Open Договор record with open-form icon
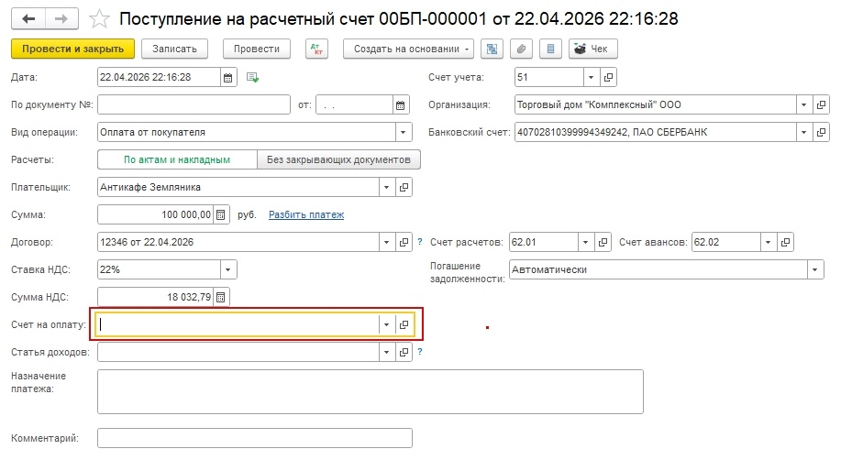Viewport: 852px width, 460px height. point(404,242)
